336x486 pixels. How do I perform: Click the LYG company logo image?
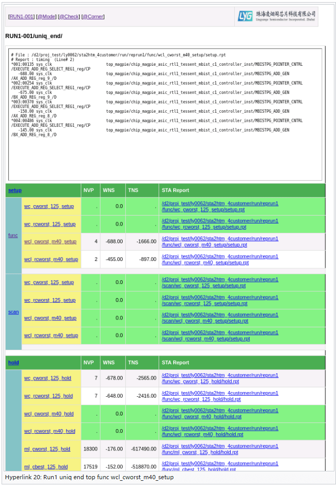[277, 16]
